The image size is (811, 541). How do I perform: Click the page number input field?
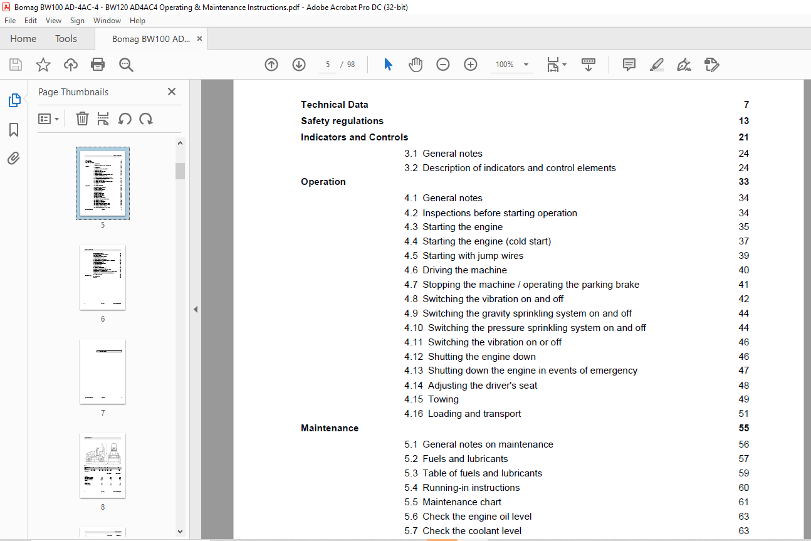328,65
